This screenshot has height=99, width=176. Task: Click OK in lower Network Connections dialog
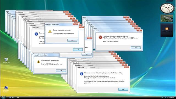point(61,71)
